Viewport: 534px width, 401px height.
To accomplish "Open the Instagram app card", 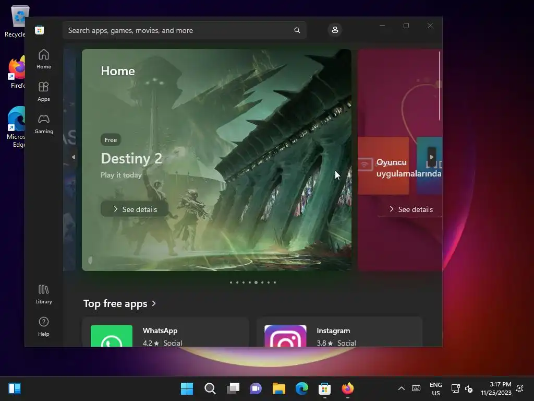I will coord(339,333).
